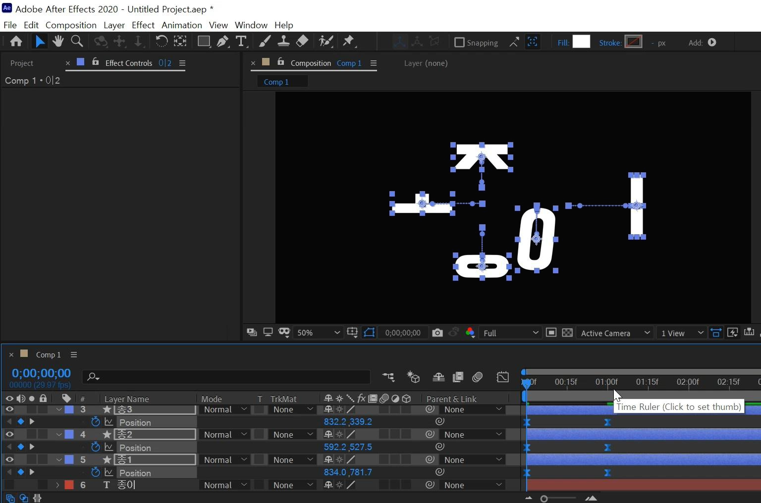Toggle Position stopwatch for layer 3
The width and height of the screenshot is (761, 503).
point(96,422)
